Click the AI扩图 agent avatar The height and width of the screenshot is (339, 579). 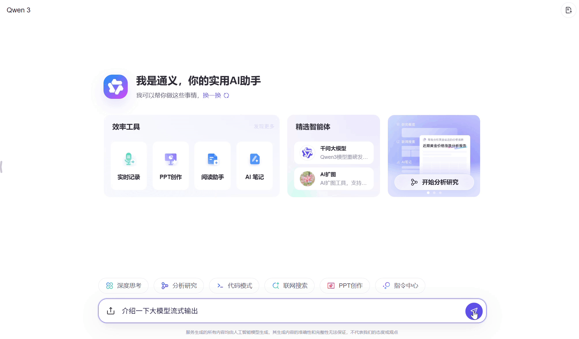pyautogui.click(x=307, y=179)
